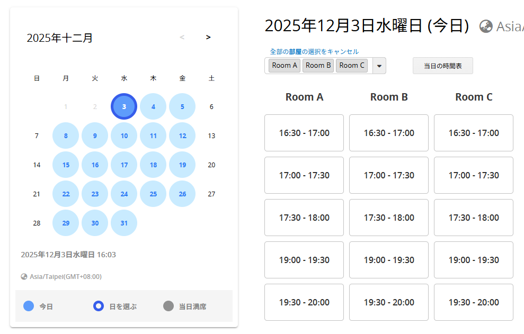
Task: Click 全部の部屋の選択をキャンセル link
Action: 314,51
